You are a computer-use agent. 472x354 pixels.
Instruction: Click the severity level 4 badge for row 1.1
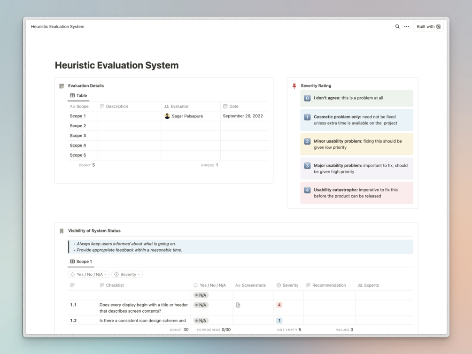279,305
